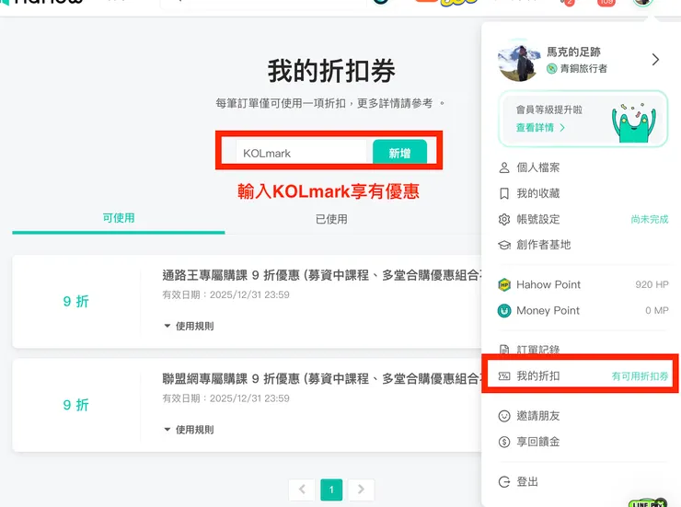681x507 pixels.
Task: Click the 我的折扣 coupon ticket icon
Action: click(503, 376)
